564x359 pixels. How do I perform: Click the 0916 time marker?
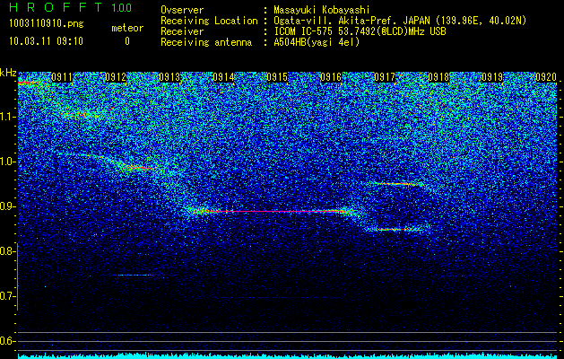(x=331, y=77)
